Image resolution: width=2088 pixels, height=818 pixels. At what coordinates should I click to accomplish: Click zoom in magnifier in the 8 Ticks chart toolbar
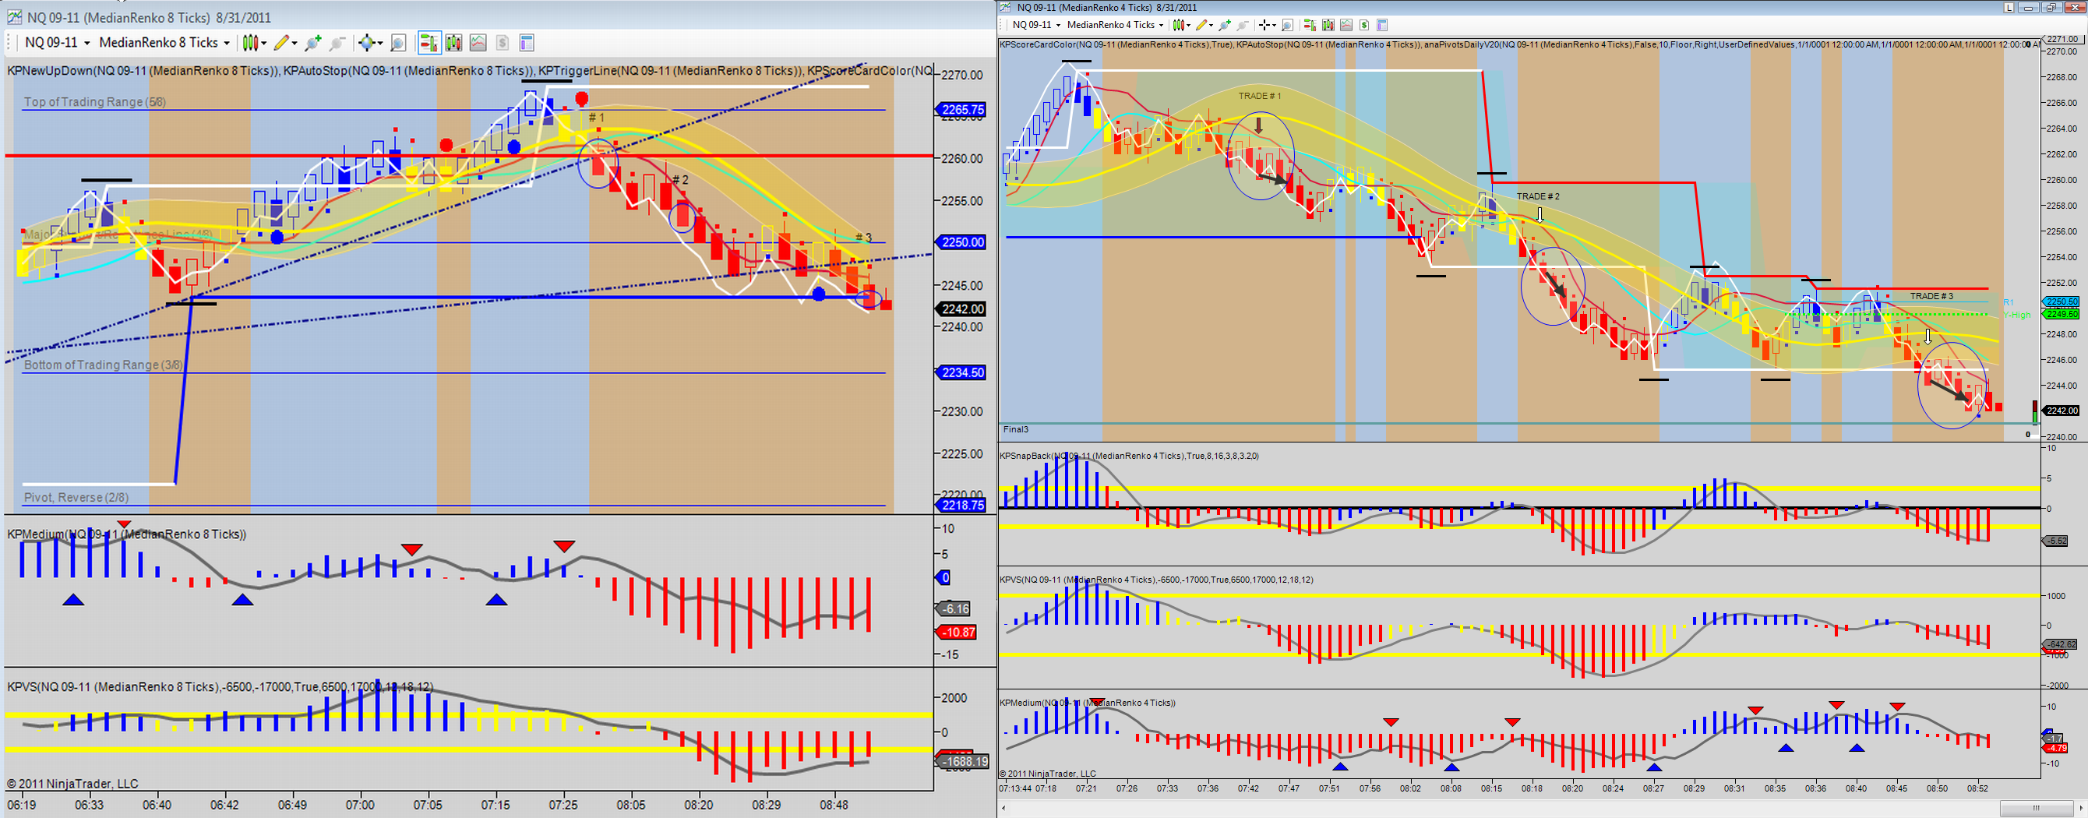click(313, 43)
